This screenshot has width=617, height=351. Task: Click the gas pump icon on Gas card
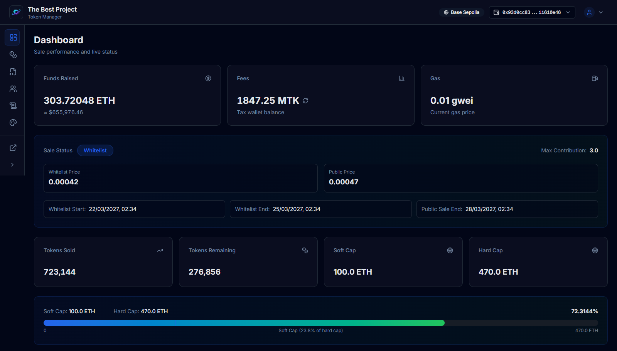click(x=595, y=78)
